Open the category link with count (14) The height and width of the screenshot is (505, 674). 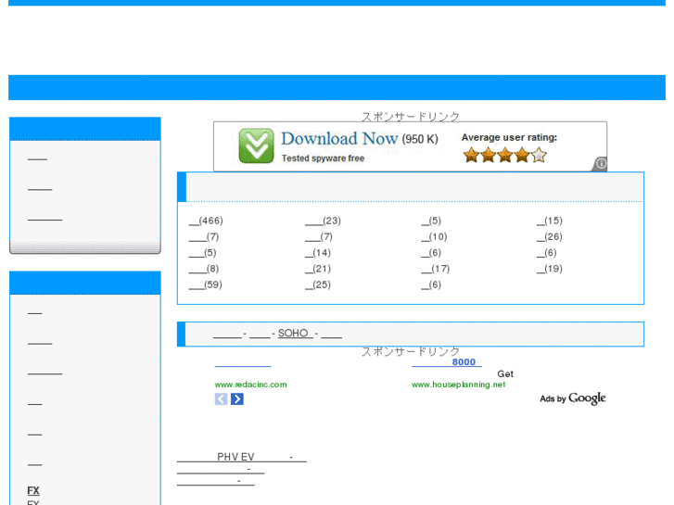tap(318, 253)
